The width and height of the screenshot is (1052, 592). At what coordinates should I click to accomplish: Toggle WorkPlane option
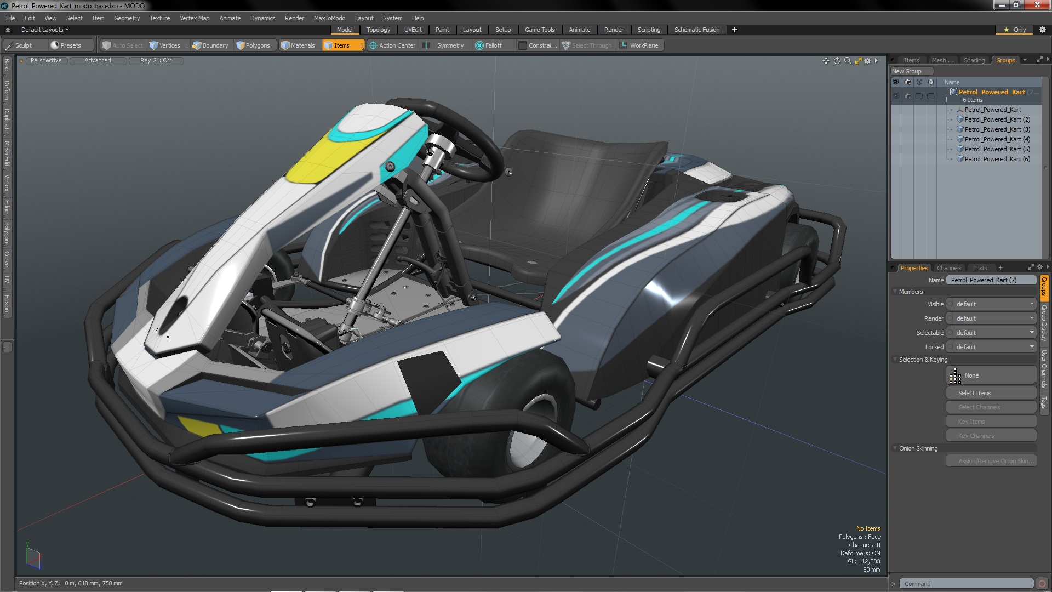click(x=639, y=45)
